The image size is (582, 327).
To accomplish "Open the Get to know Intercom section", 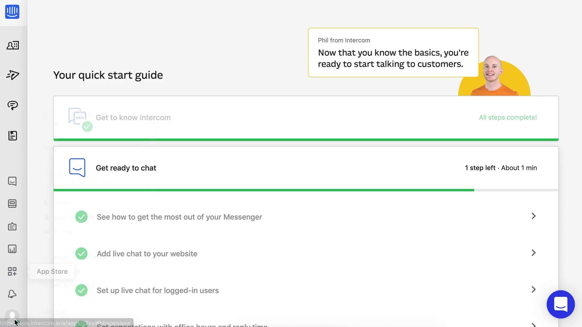I will tap(133, 118).
